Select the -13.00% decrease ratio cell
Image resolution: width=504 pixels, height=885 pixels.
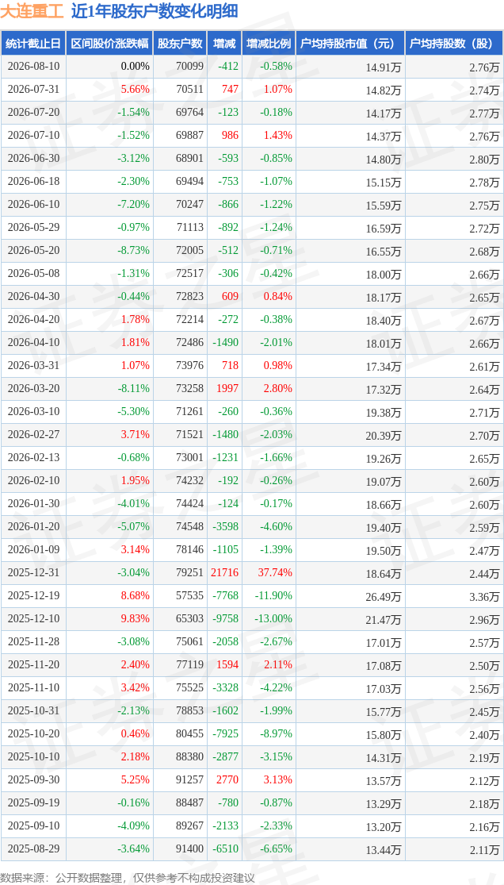point(274,618)
